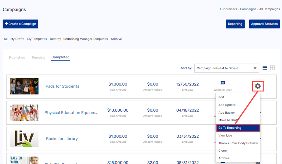The height and width of the screenshot is (164, 282).
Task: Click Thanks Email Body Preview option
Action: (x=238, y=143)
